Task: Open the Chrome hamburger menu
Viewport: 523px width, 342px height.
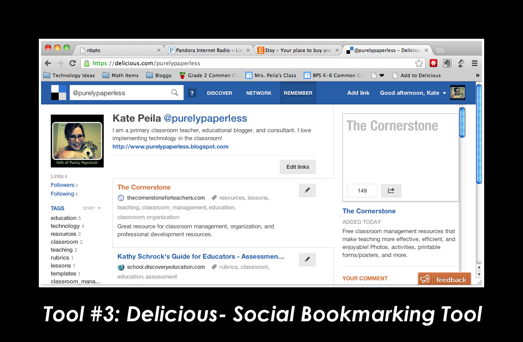Action: coord(474,63)
